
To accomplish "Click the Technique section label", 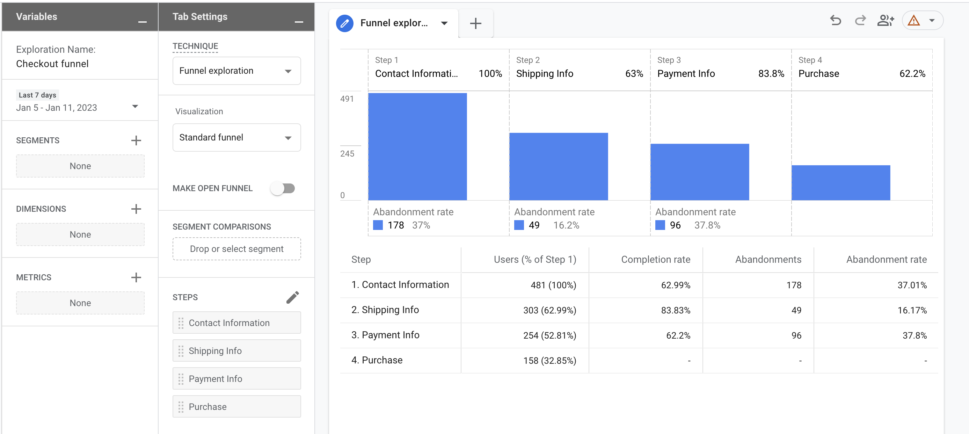I will (195, 46).
